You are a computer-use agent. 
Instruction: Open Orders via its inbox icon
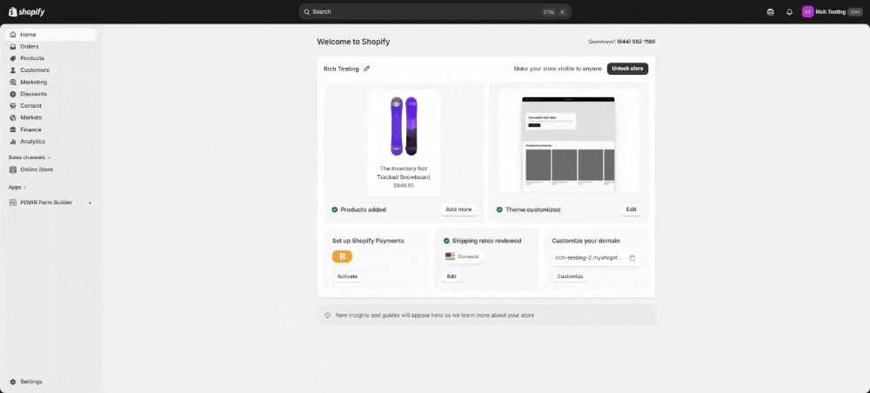pos(13,47)
